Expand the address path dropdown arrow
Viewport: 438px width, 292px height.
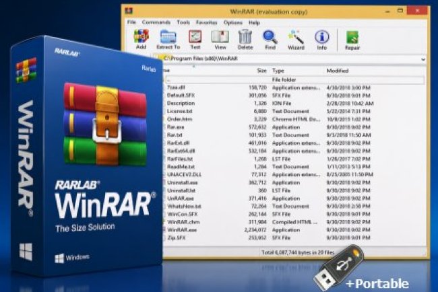click(423, 59)
